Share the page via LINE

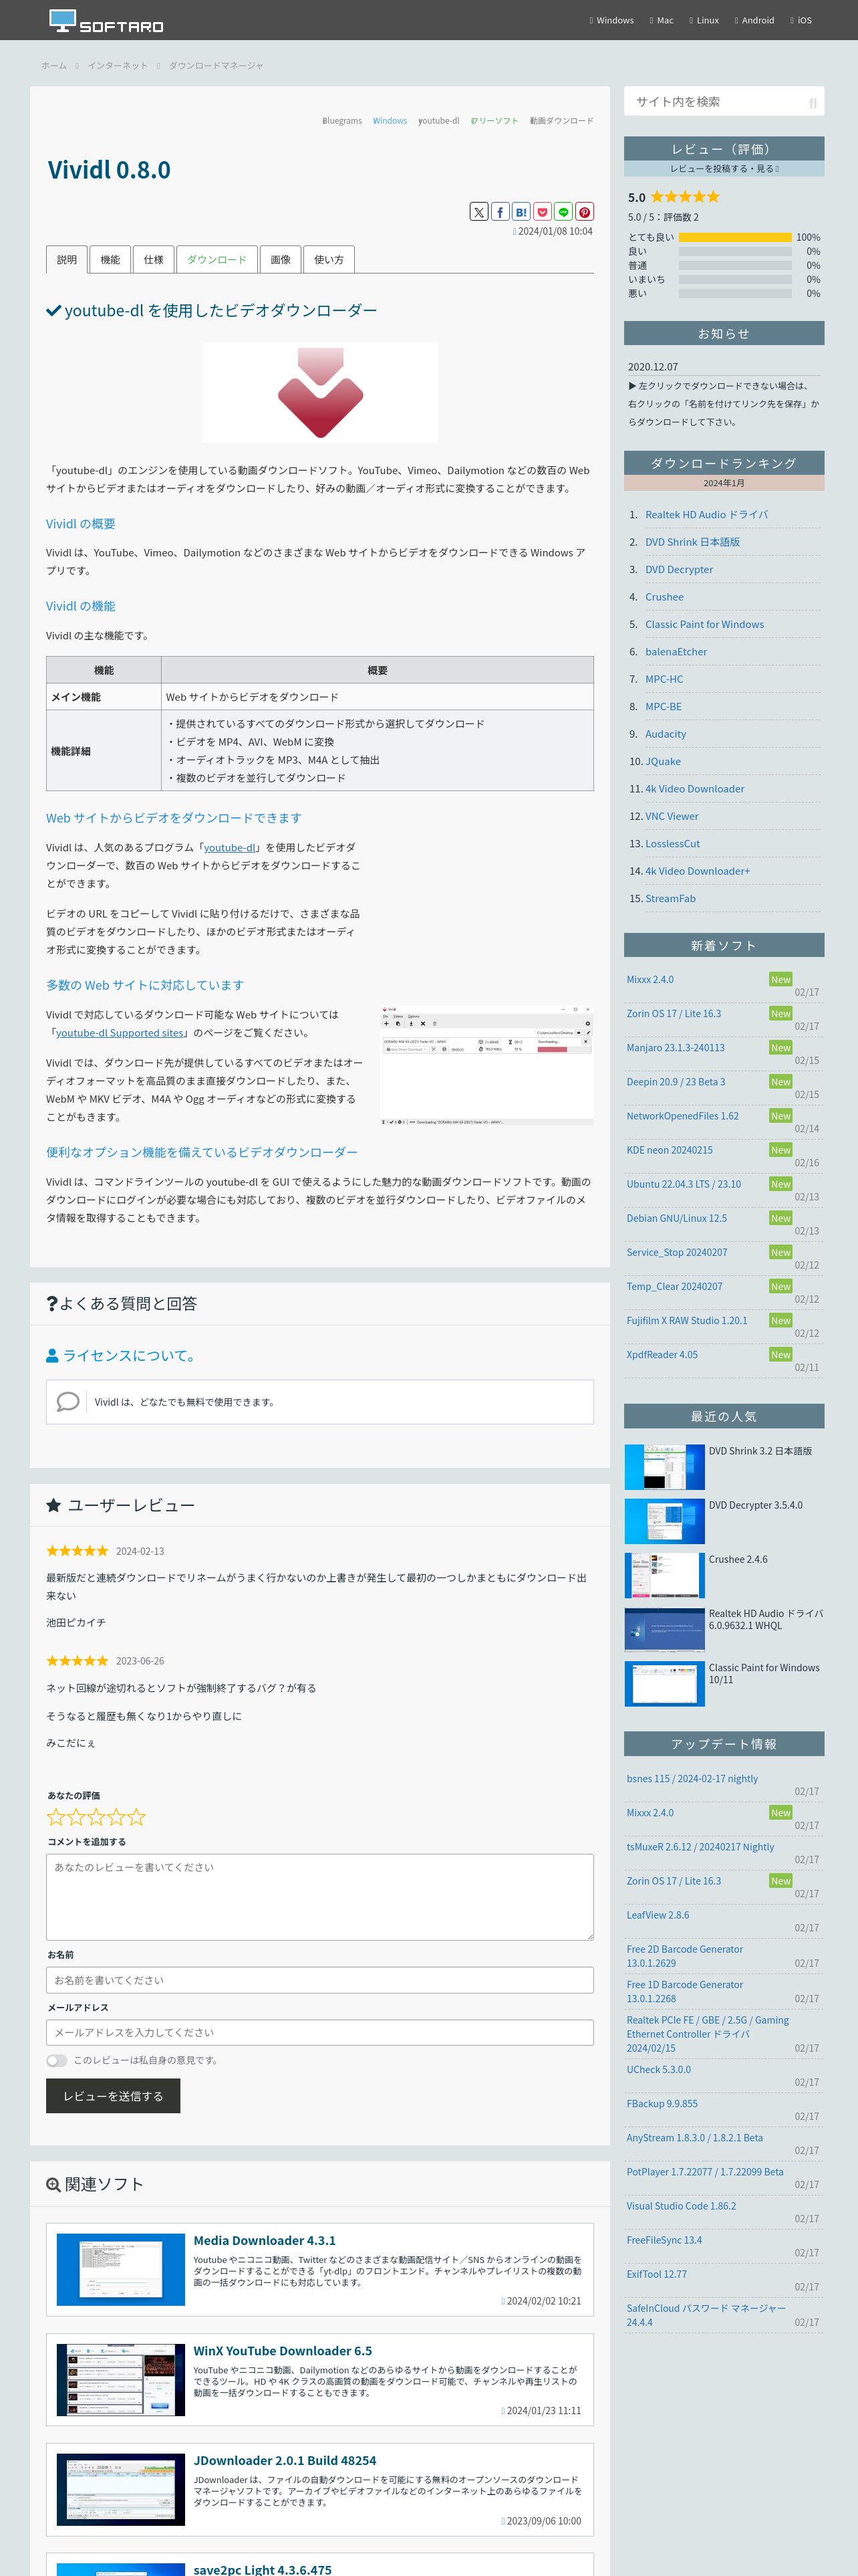(x=563, y=212)
